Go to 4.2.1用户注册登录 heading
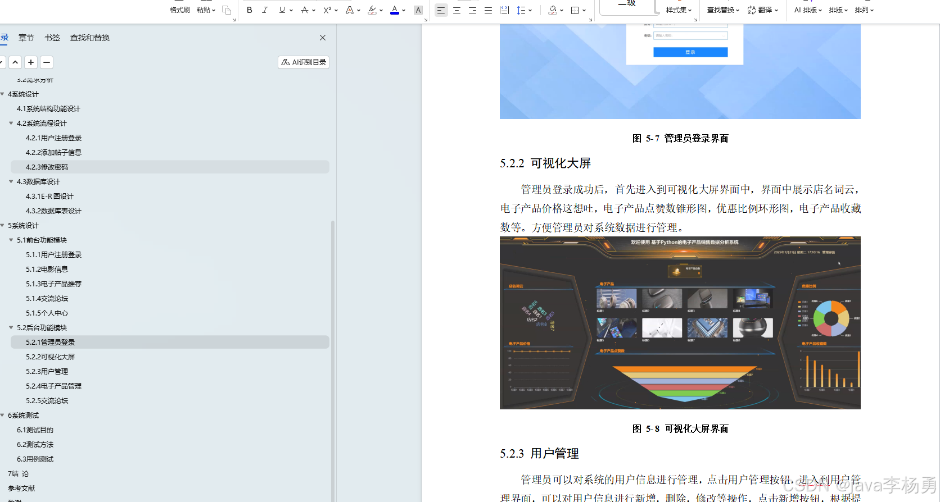Image resolution: width=940 pixels, height=502 pixels. point(53,138)
